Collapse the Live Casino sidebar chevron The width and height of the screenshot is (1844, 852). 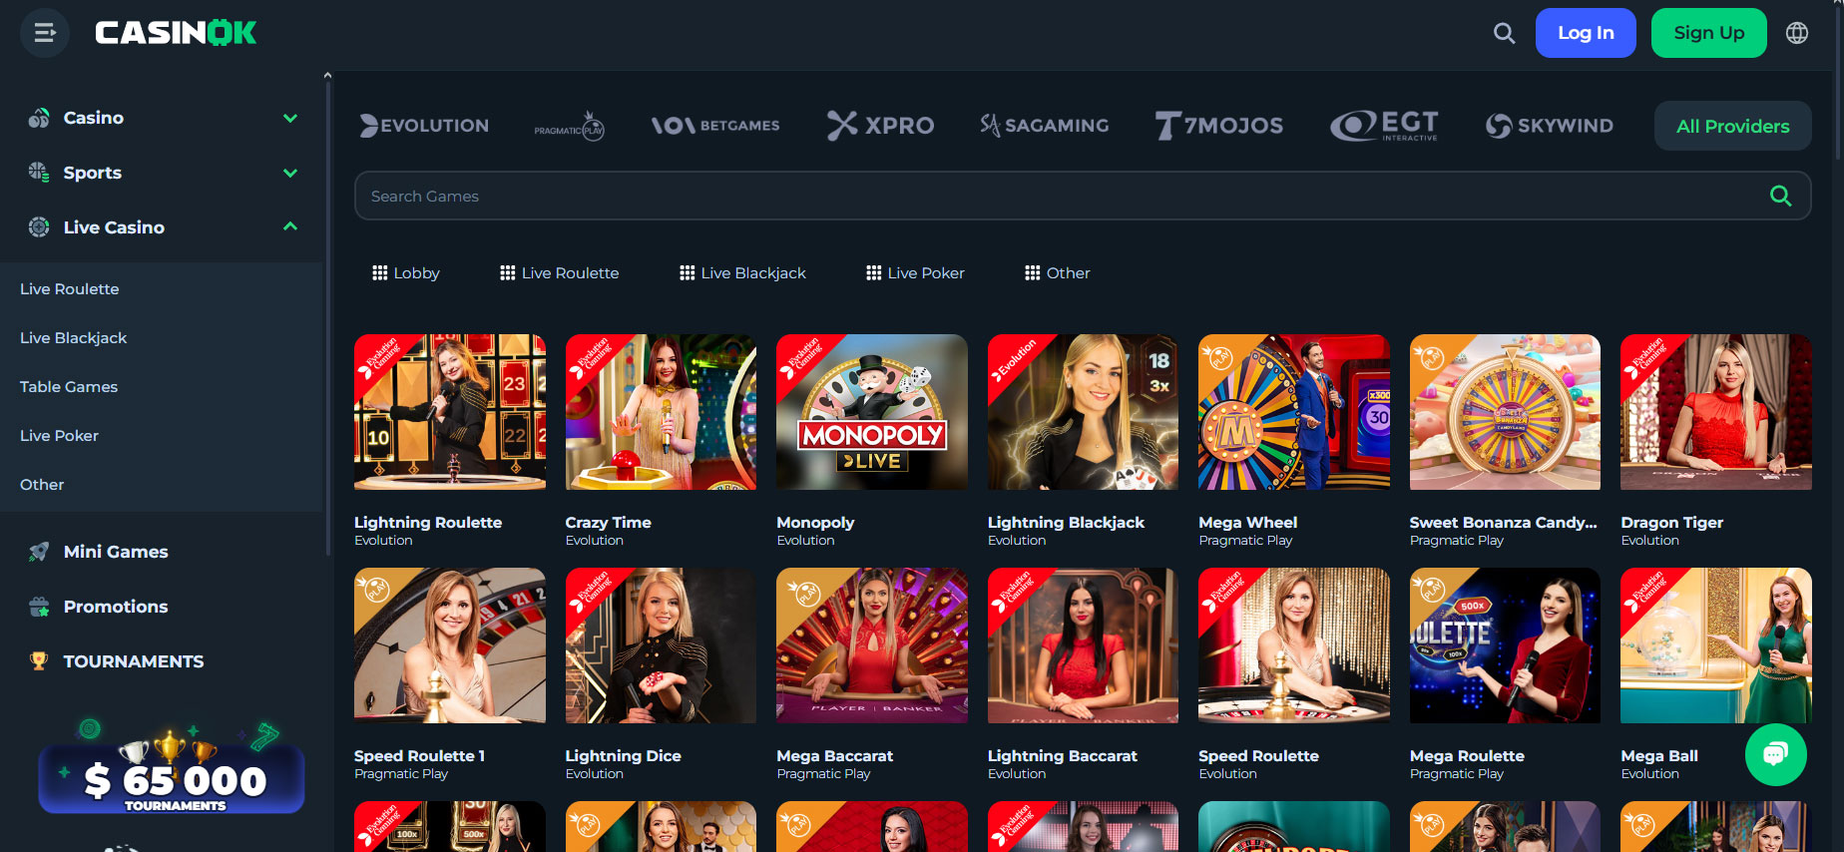[290, 226]
